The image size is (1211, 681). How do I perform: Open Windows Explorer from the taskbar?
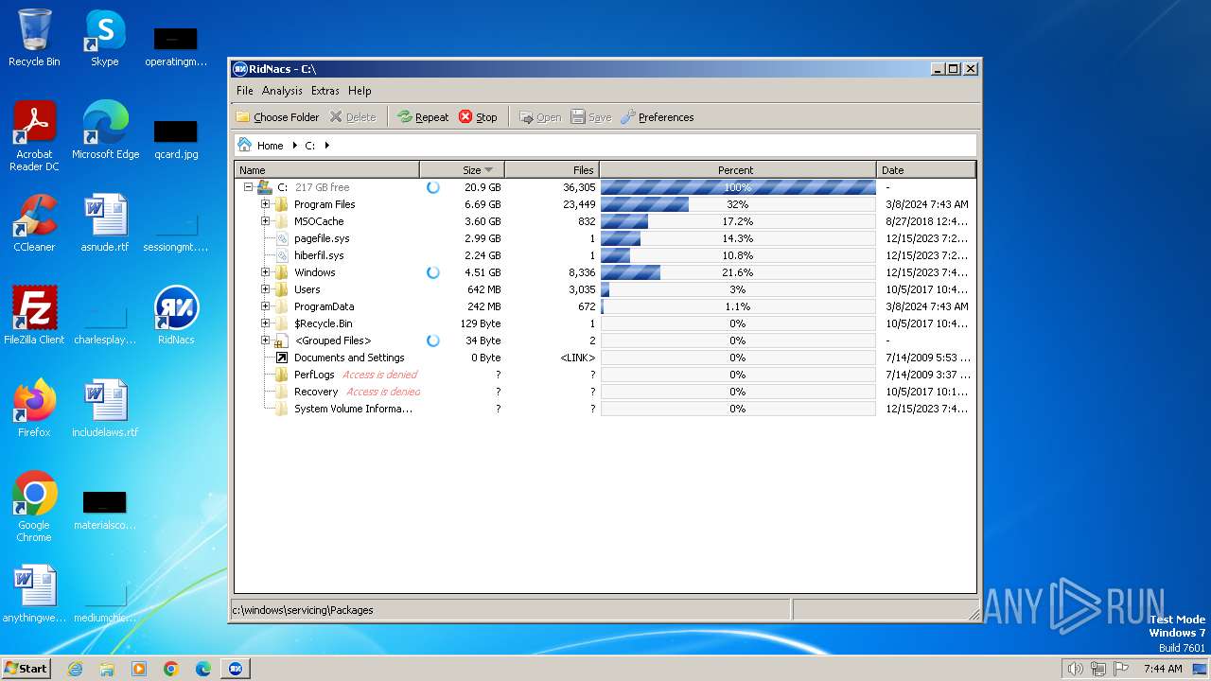(107, 669)
